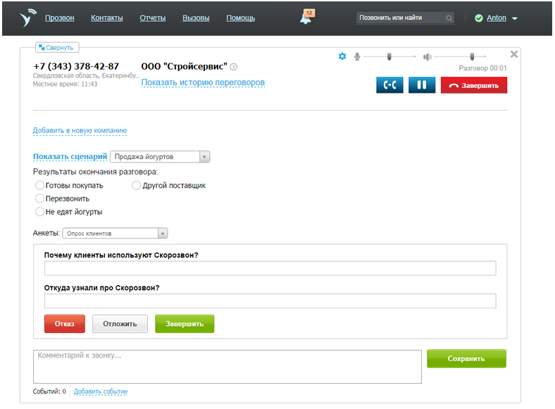Select the Готовы покупать result

pyautogui.click(x=39, y=185)
